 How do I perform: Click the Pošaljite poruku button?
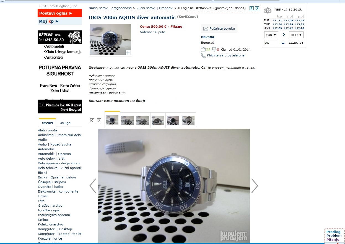coord(219,28)
